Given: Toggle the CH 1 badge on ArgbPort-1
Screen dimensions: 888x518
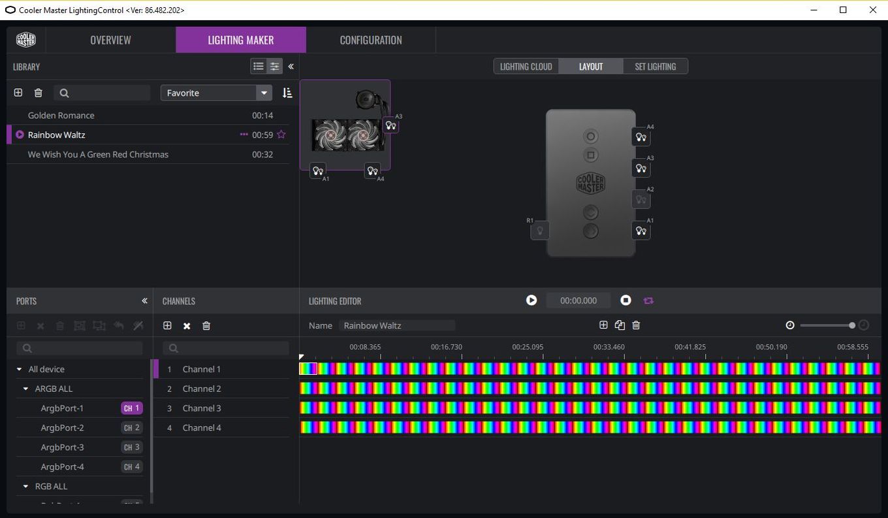Looking at the screenshot, I should pos(131,408).
